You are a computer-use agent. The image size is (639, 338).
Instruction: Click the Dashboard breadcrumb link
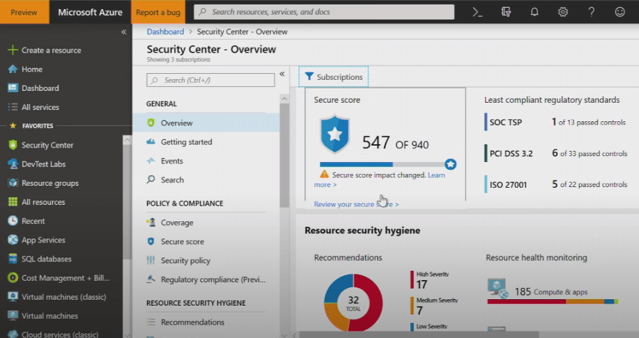click(x=165, y=32)
